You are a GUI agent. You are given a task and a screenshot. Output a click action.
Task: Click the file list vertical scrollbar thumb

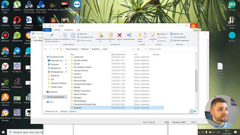(196, 81)
